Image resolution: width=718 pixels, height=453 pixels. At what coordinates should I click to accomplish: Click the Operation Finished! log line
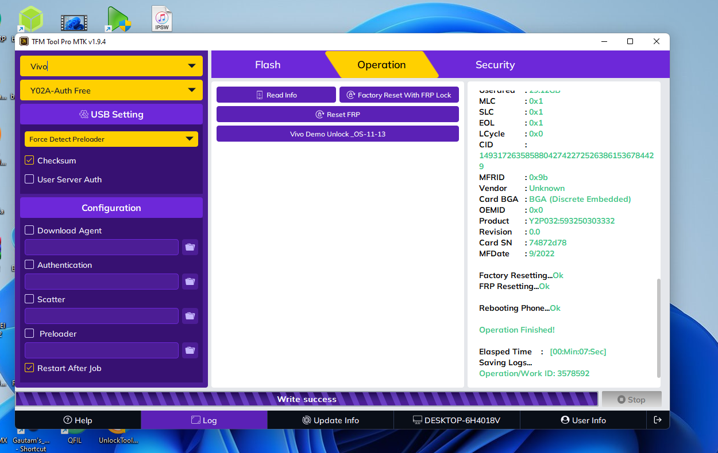point(516,330)
